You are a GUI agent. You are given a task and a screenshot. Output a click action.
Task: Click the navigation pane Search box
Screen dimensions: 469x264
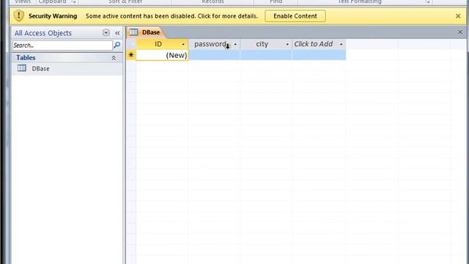click(62, 45)
